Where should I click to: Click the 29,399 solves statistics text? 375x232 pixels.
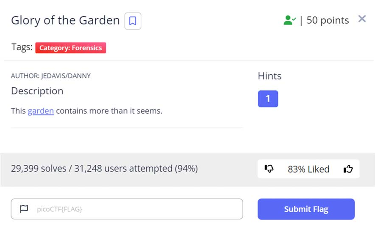click(104, 169)
